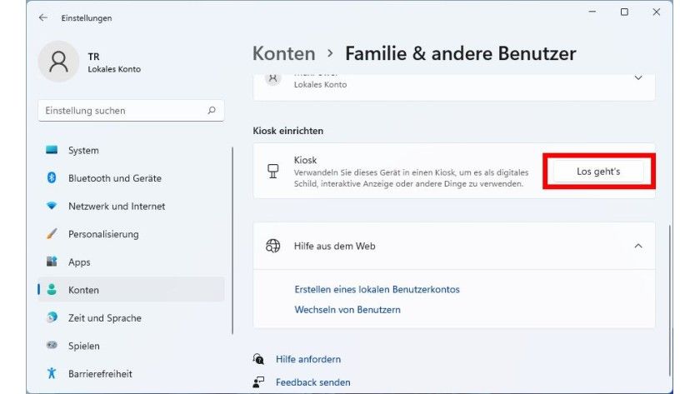The image size is (700, 394).
Task: Click the Spielen gamepad icon
Action: (52, 346)
